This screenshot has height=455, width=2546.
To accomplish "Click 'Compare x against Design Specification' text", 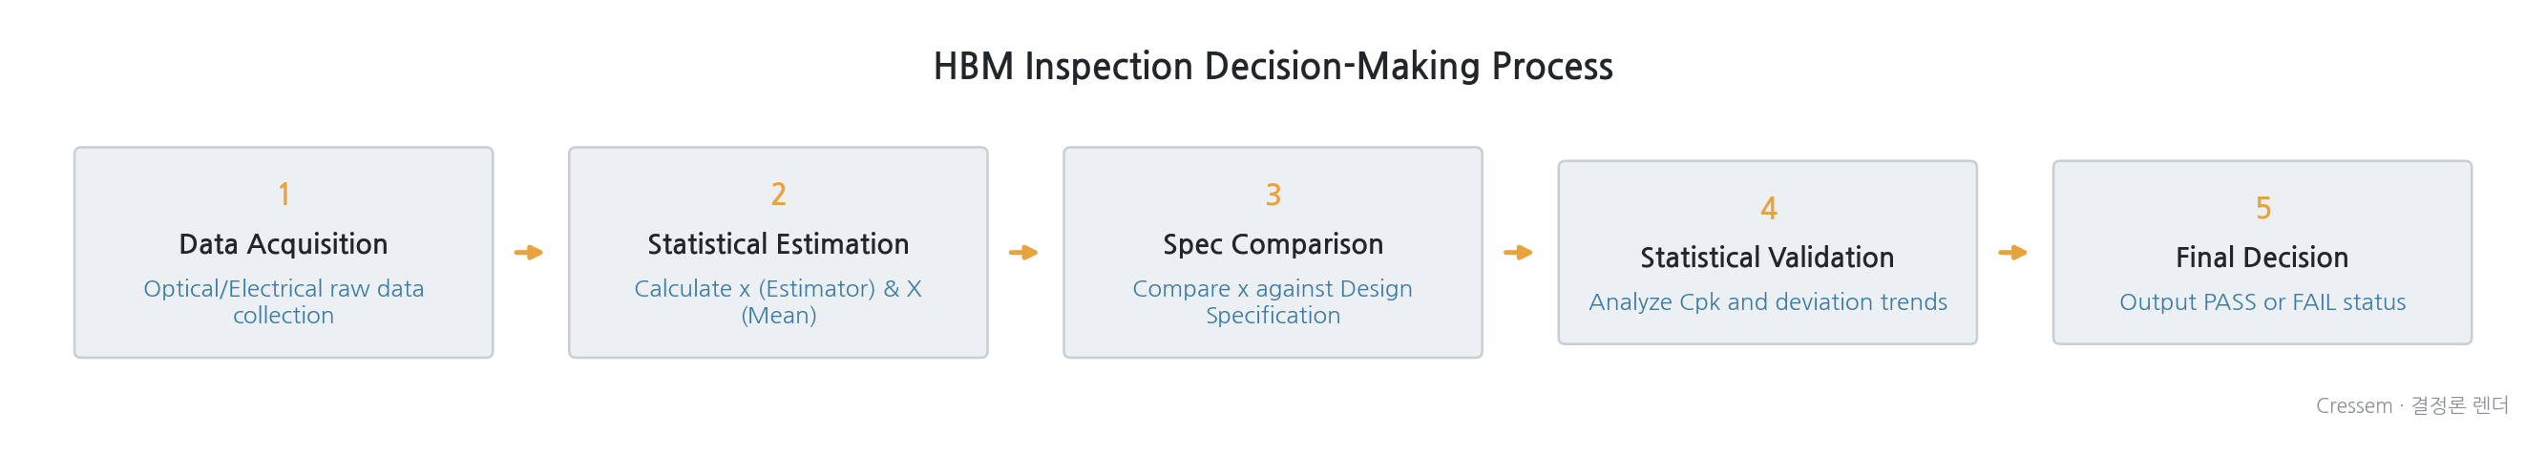I will pos(1273,301).
